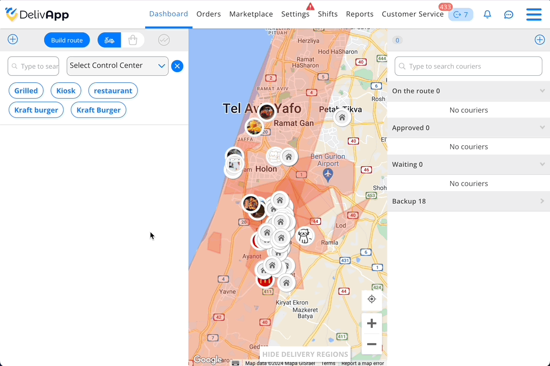Image resolution: width=550 pixels, height=366 pixels.
Task: Clear the control center filter
Action: 177,66
